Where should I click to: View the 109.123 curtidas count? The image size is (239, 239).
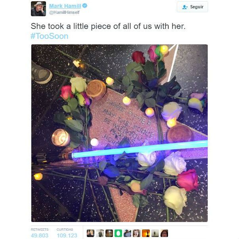coord(67,235)
